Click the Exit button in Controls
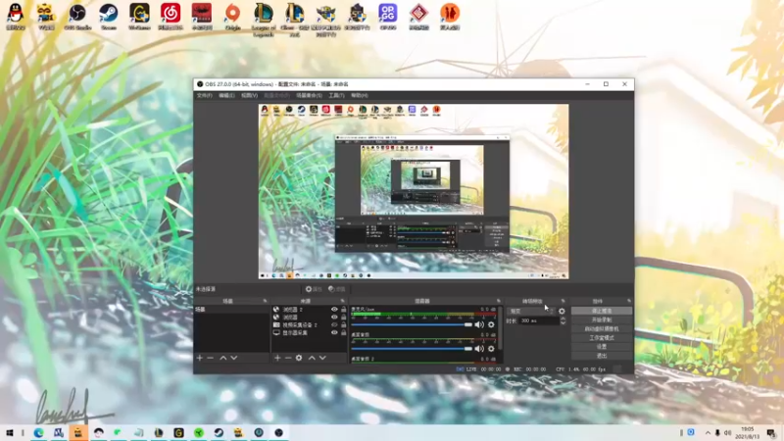Image resolution: width=784 pixels, height=441 pixels. pyautogui.click(x=602, y=356)
